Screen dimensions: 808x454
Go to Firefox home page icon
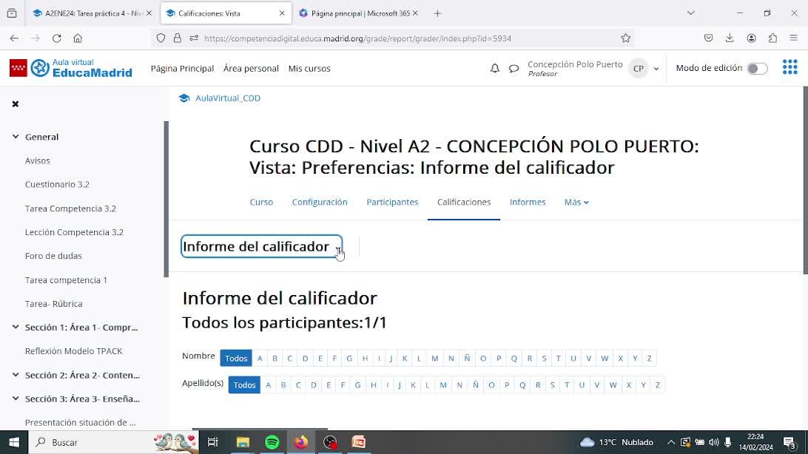point(78,38)
